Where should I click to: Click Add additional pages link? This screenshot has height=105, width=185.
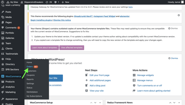pyautogui.click(x=100, y=80)
